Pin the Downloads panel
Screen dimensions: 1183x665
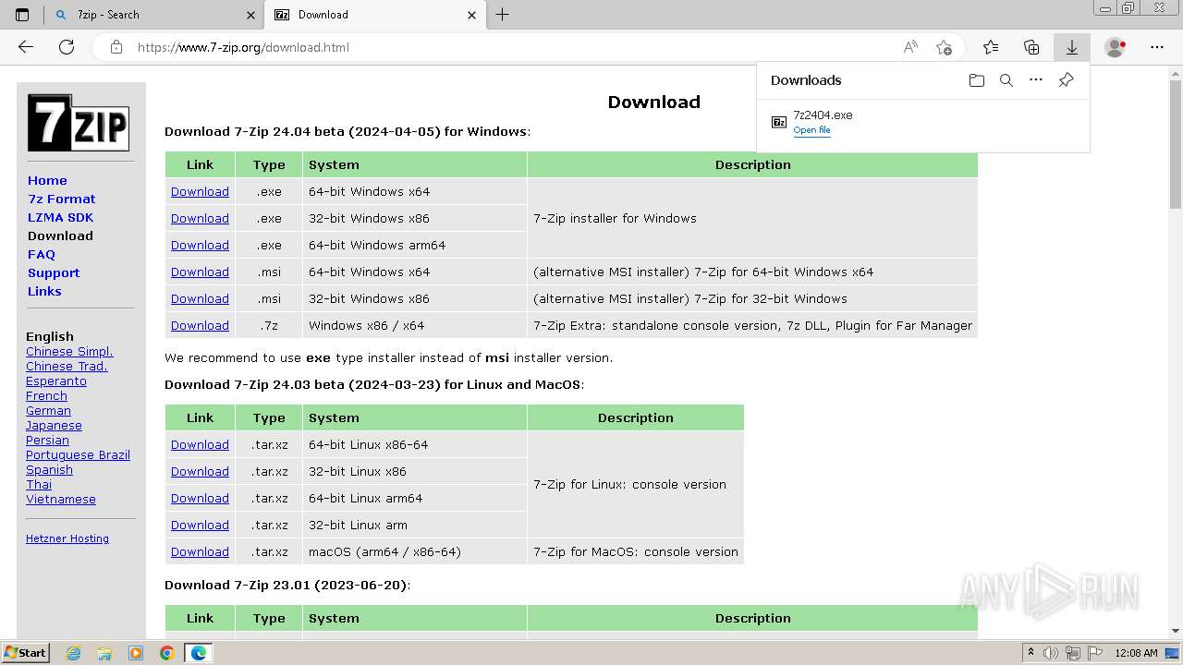[1066, 80]
